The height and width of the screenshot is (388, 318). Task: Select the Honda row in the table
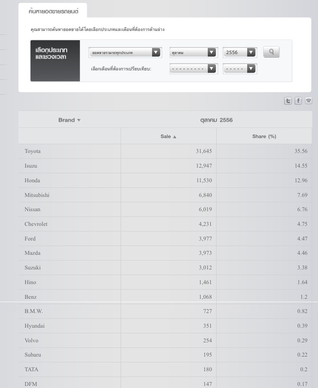[x=32, y=181]
